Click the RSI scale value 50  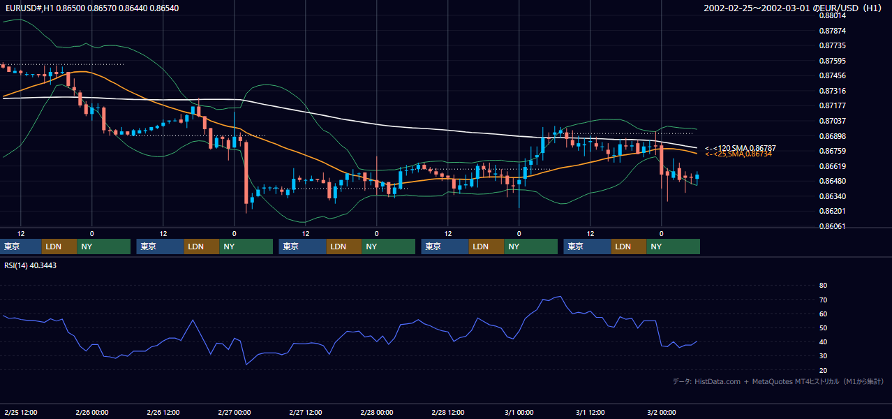[x=823, y=328]
